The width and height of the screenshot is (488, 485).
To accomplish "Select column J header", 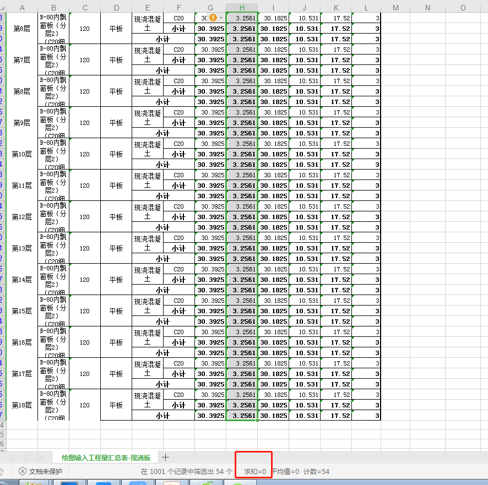I will click(305, 8).
